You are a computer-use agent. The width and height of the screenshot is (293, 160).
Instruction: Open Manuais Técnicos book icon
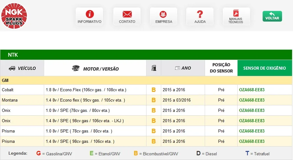[x=236, y=13]
